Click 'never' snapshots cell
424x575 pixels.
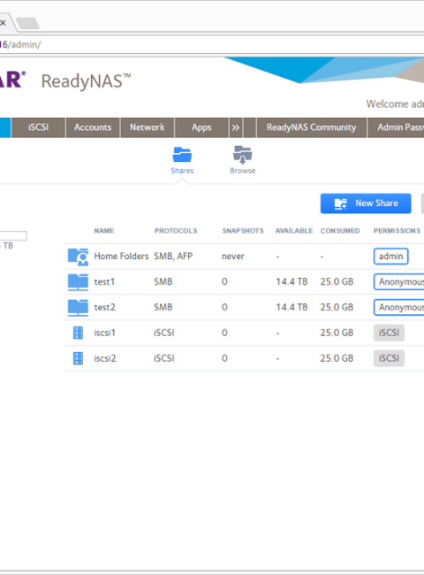click(x=233, y=257)
